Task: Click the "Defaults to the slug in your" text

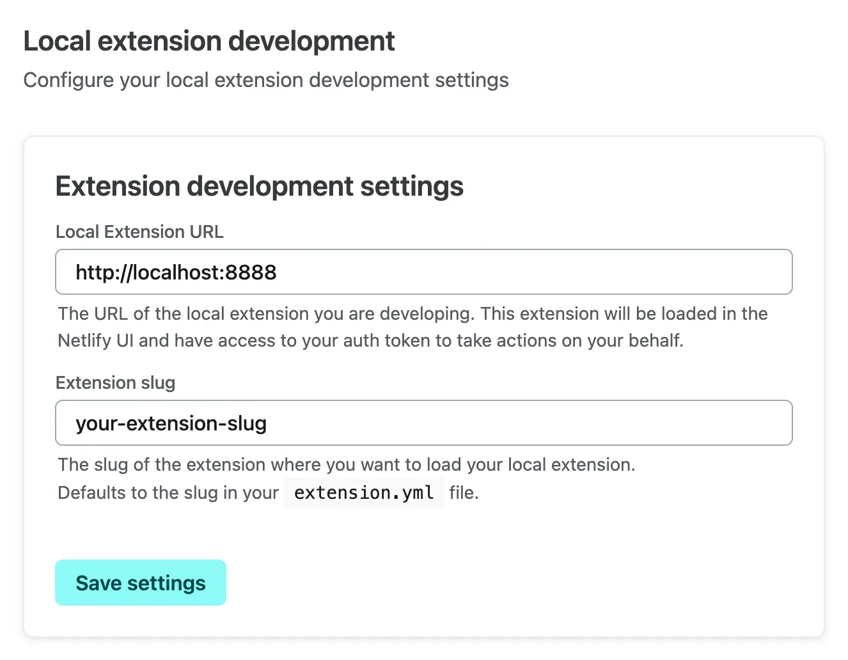Action: pos(168,492)
